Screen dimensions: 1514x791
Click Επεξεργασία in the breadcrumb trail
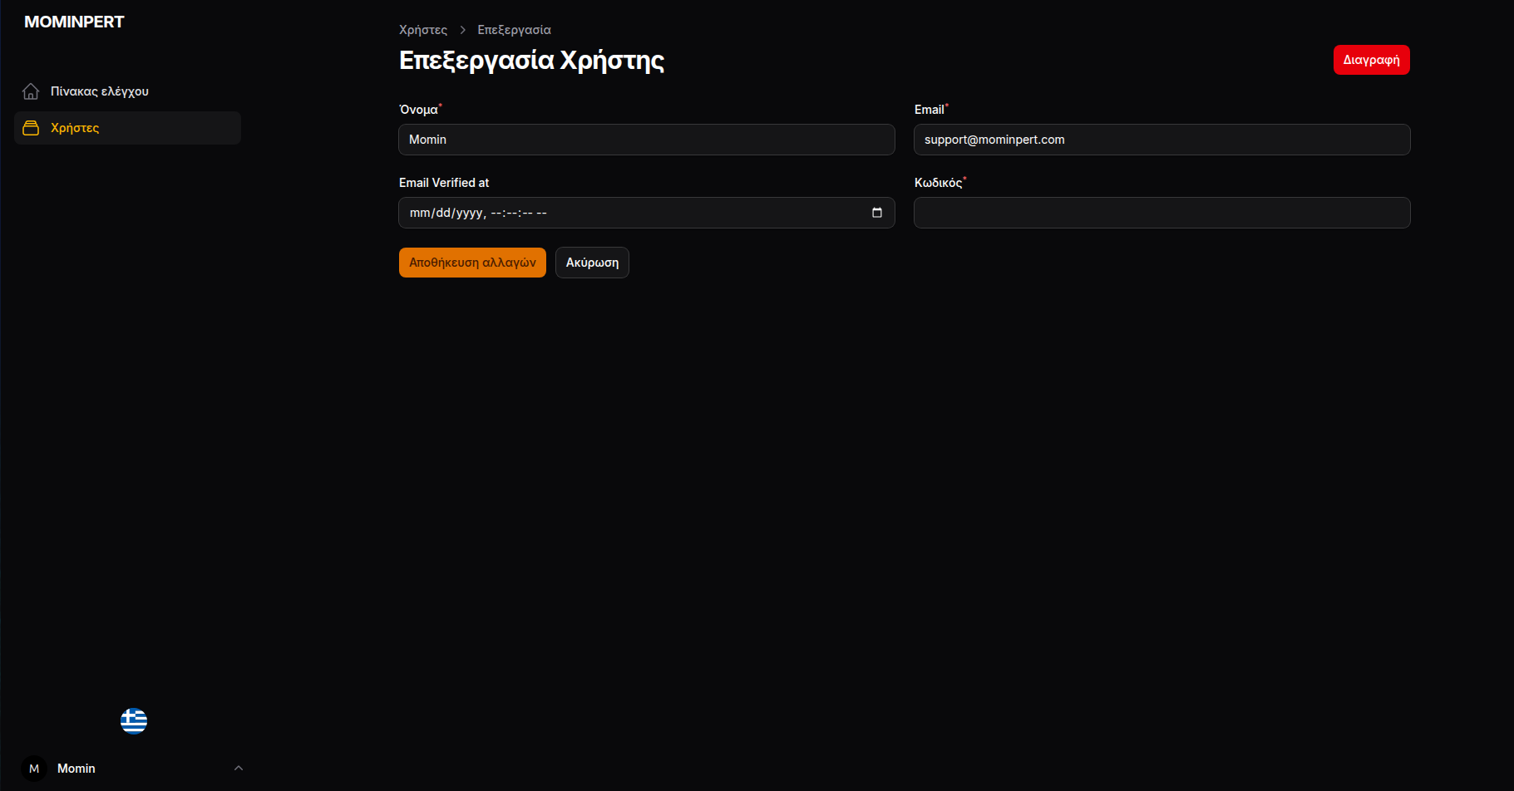pyautogui.click(x=514, y=29)
